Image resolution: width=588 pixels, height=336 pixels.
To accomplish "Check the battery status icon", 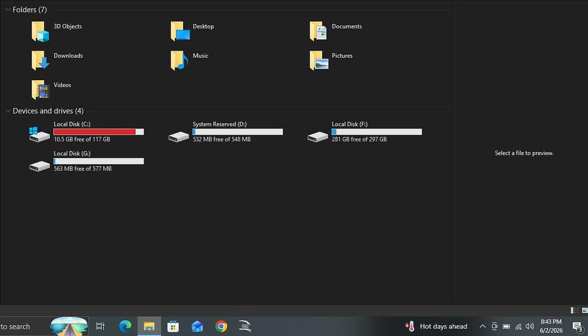I will pos(506,326).
